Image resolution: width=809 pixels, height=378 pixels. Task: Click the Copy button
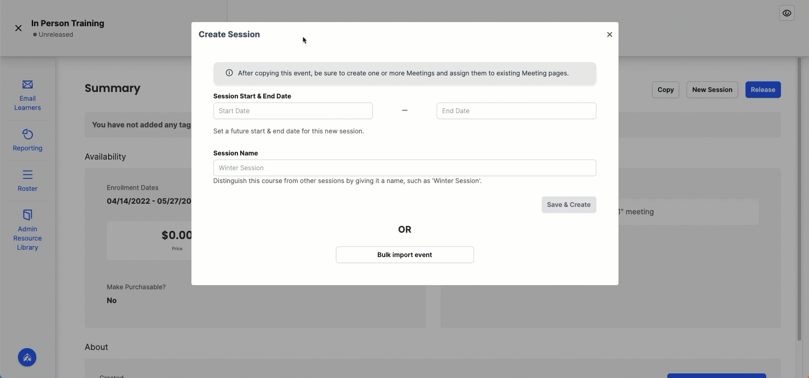click(665, 90)
